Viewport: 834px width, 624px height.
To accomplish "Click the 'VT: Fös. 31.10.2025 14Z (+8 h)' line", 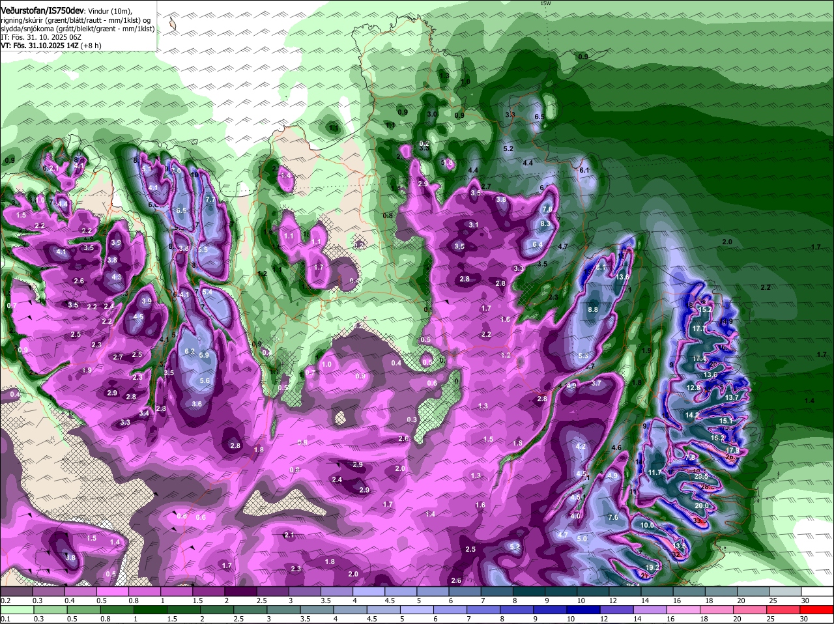I will pyautogui.click(x=51, y=46).
